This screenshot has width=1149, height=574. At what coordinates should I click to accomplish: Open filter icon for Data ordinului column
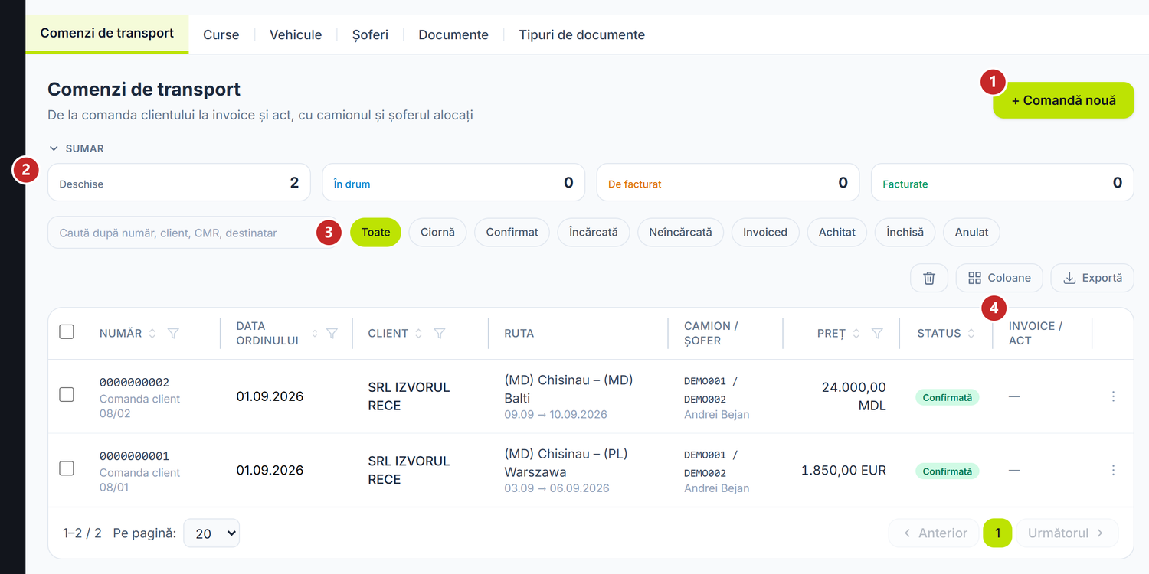tap(332, 334)
